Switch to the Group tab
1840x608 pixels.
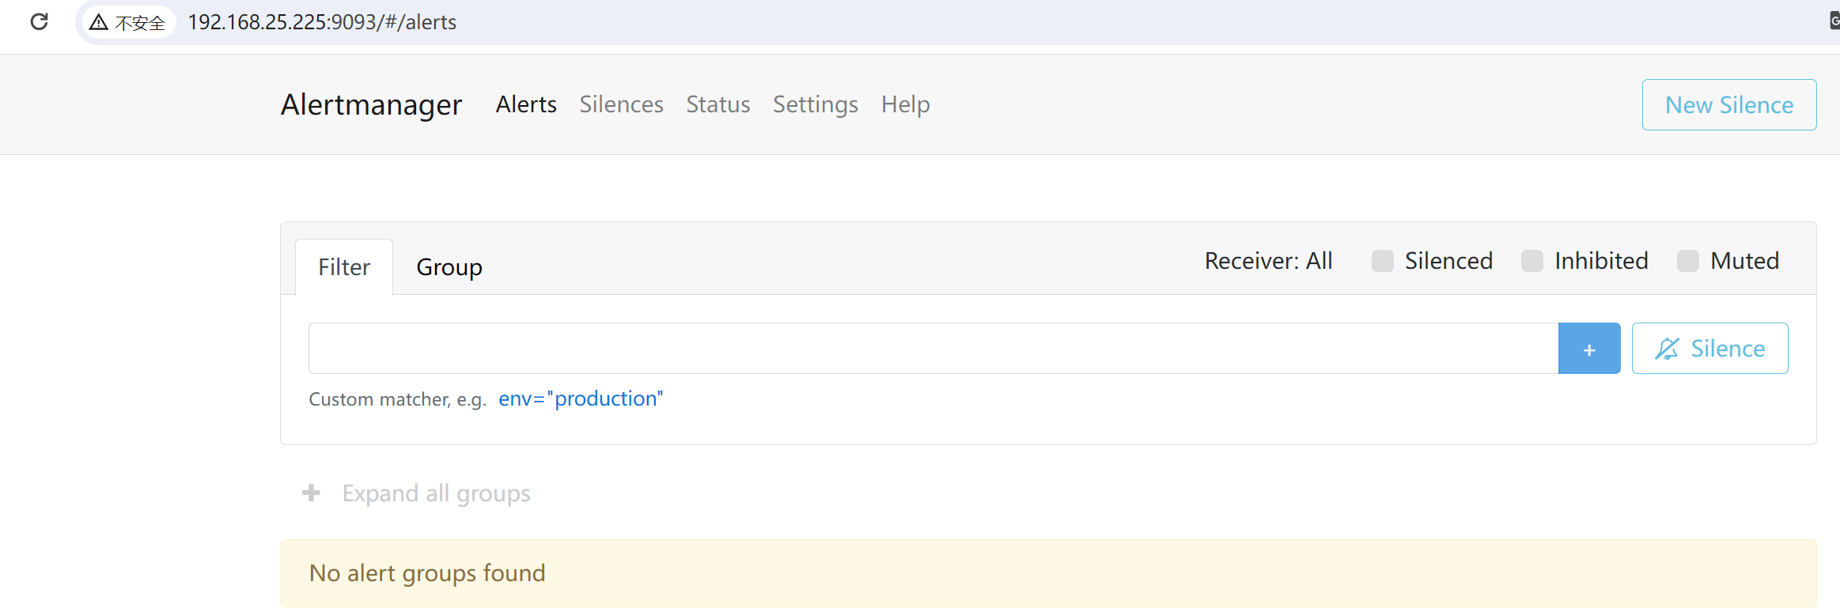(x=449, y=267)
